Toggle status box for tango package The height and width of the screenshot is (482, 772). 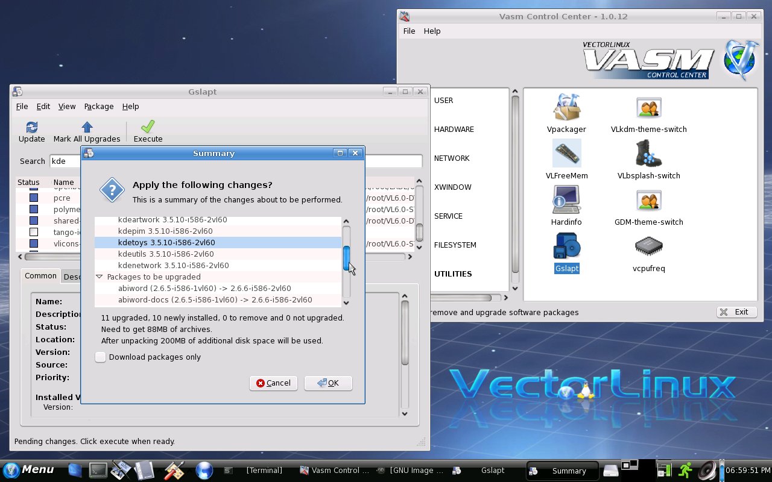coord(34,232)
